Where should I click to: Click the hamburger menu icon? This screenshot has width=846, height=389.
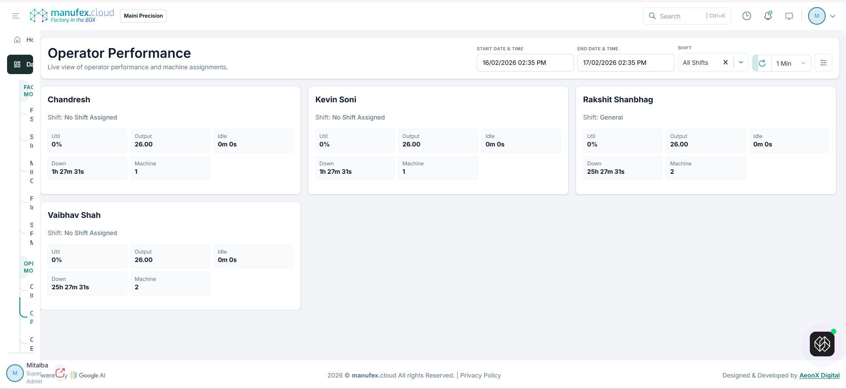16,16
